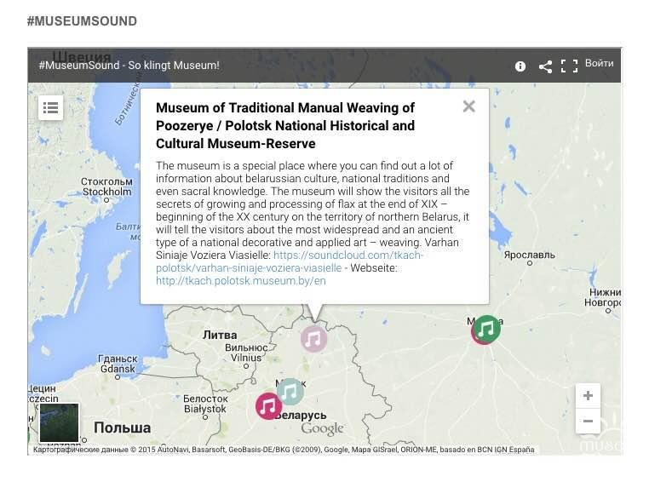The width and height of the screenshot is (649, 482).
Task: Select the teal music note marker
Action: [x=290, y=392]
